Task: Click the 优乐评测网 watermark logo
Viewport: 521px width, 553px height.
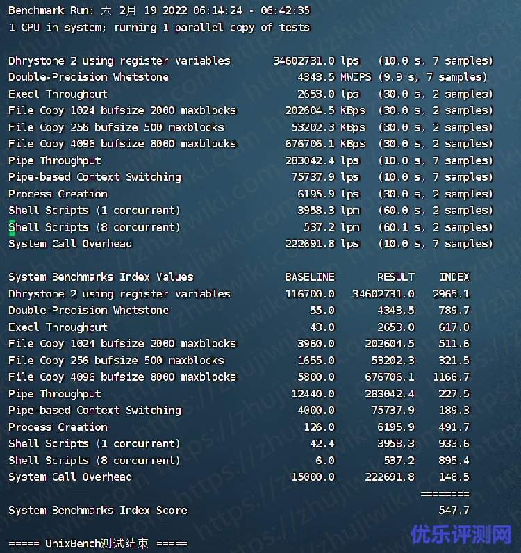Action: pos(461,534)
